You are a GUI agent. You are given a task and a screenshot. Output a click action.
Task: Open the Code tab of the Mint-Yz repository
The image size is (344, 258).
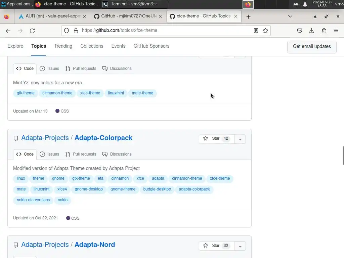pos(25,69)
